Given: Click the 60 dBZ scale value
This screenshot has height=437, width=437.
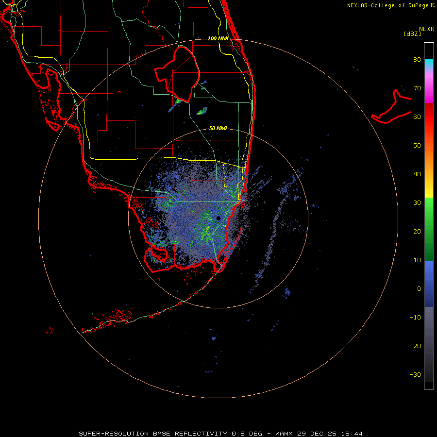Looking at the screenshot, I should pyautogui.click(x=417, y=117).
